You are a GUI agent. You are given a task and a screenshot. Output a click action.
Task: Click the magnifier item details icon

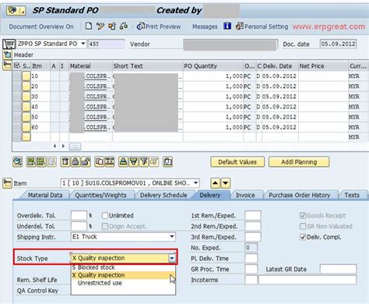pos(17,161)
